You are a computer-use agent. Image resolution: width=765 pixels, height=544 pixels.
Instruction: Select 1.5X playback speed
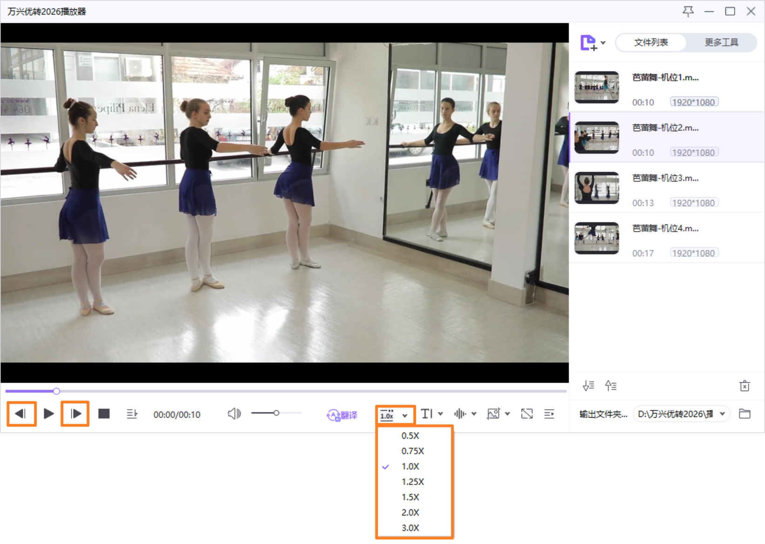(410, 497)
